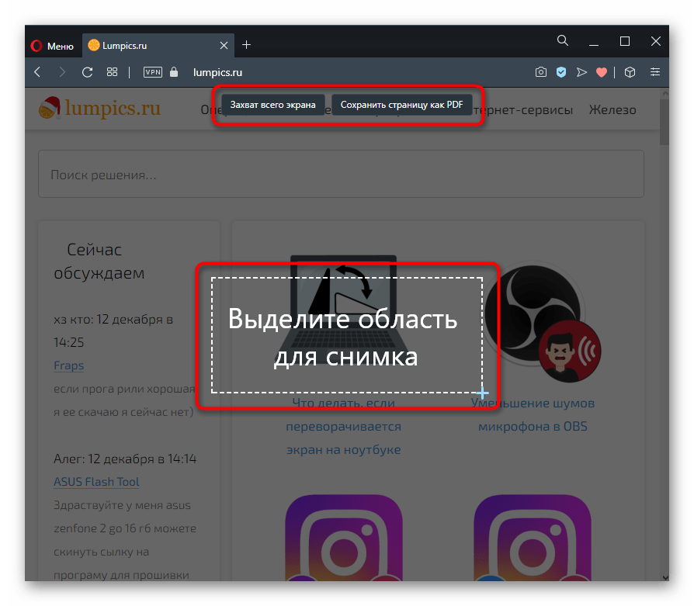Click the 'Поиск решения...' search field

(x=341, y=175)
